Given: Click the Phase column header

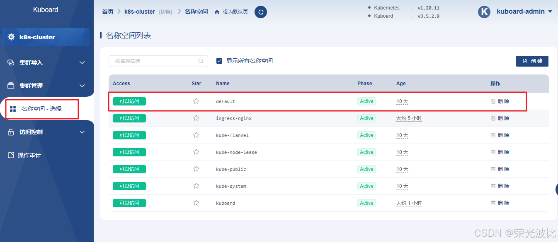Looking at the screenshot, I should pos(365,83).
